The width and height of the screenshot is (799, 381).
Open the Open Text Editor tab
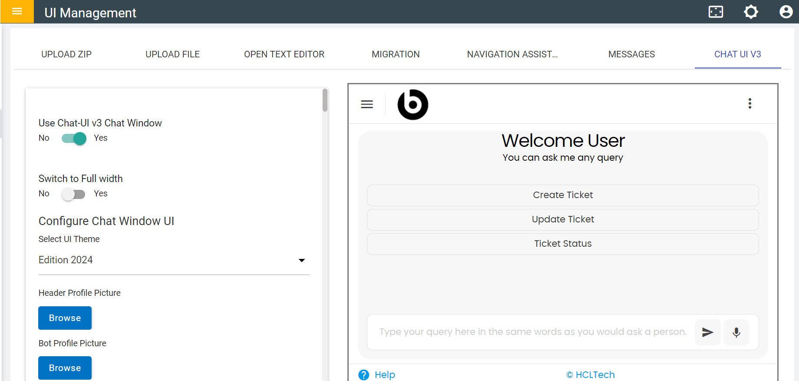[x=284, y=54]
